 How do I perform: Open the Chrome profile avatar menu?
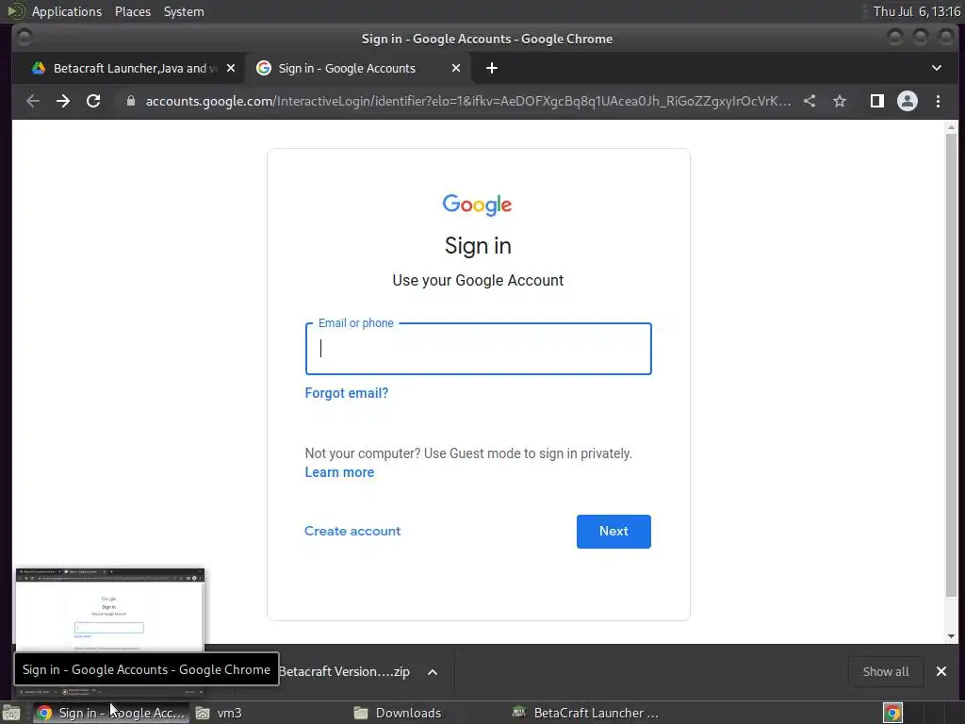pos(908,101)
